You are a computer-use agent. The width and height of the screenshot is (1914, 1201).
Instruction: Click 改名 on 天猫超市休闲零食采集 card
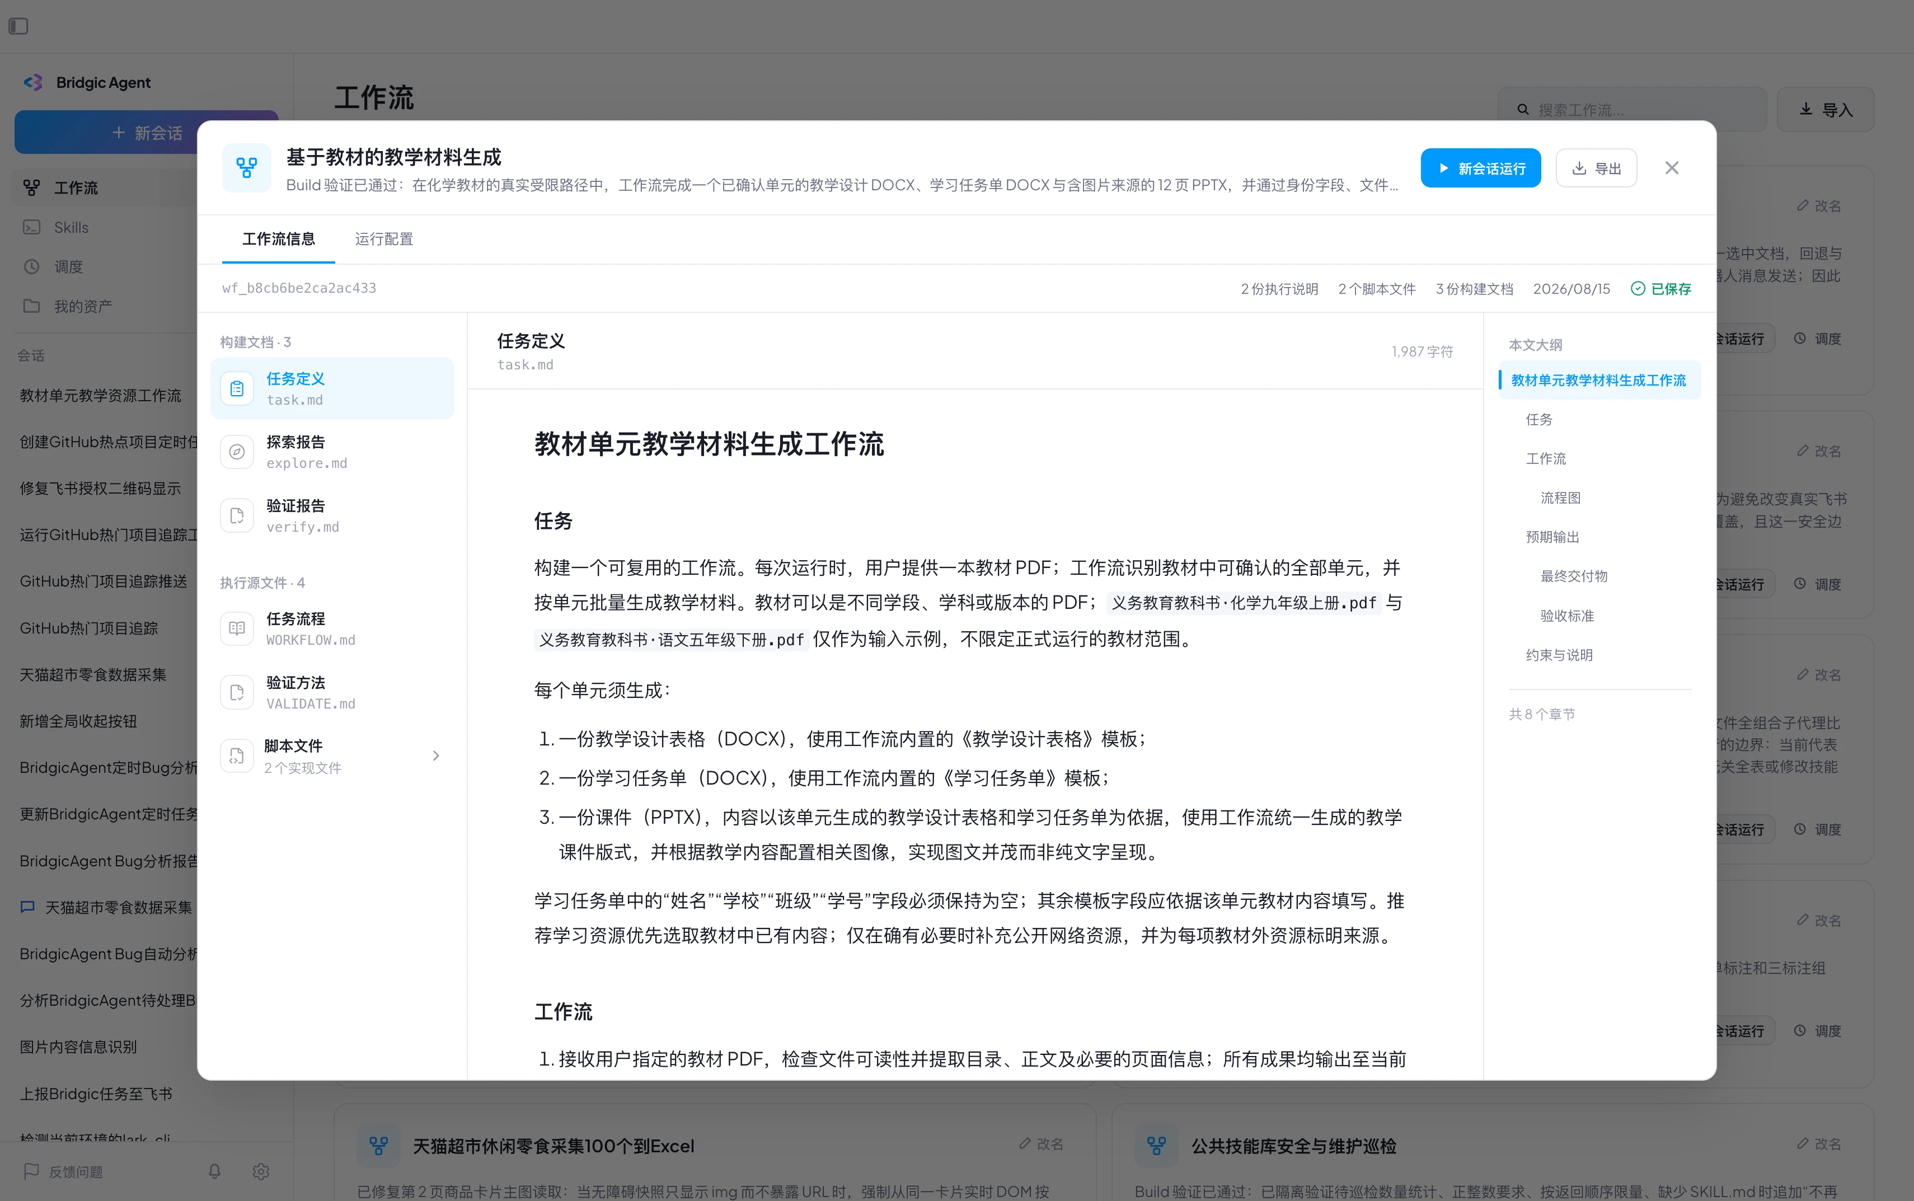click(x=1041, y=1144)
